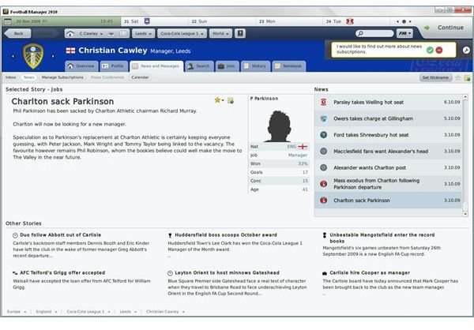Image resolution: width=474 pixels, height=330 pixels.
Task: Click the club icon for Alexander wants Charlton post
Action: click(x=323, y=167)
